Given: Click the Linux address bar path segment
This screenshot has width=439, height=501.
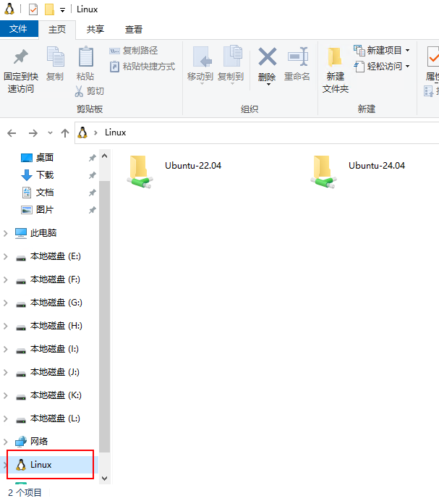Looking at the screenshot, I should [x=115, y=132].
